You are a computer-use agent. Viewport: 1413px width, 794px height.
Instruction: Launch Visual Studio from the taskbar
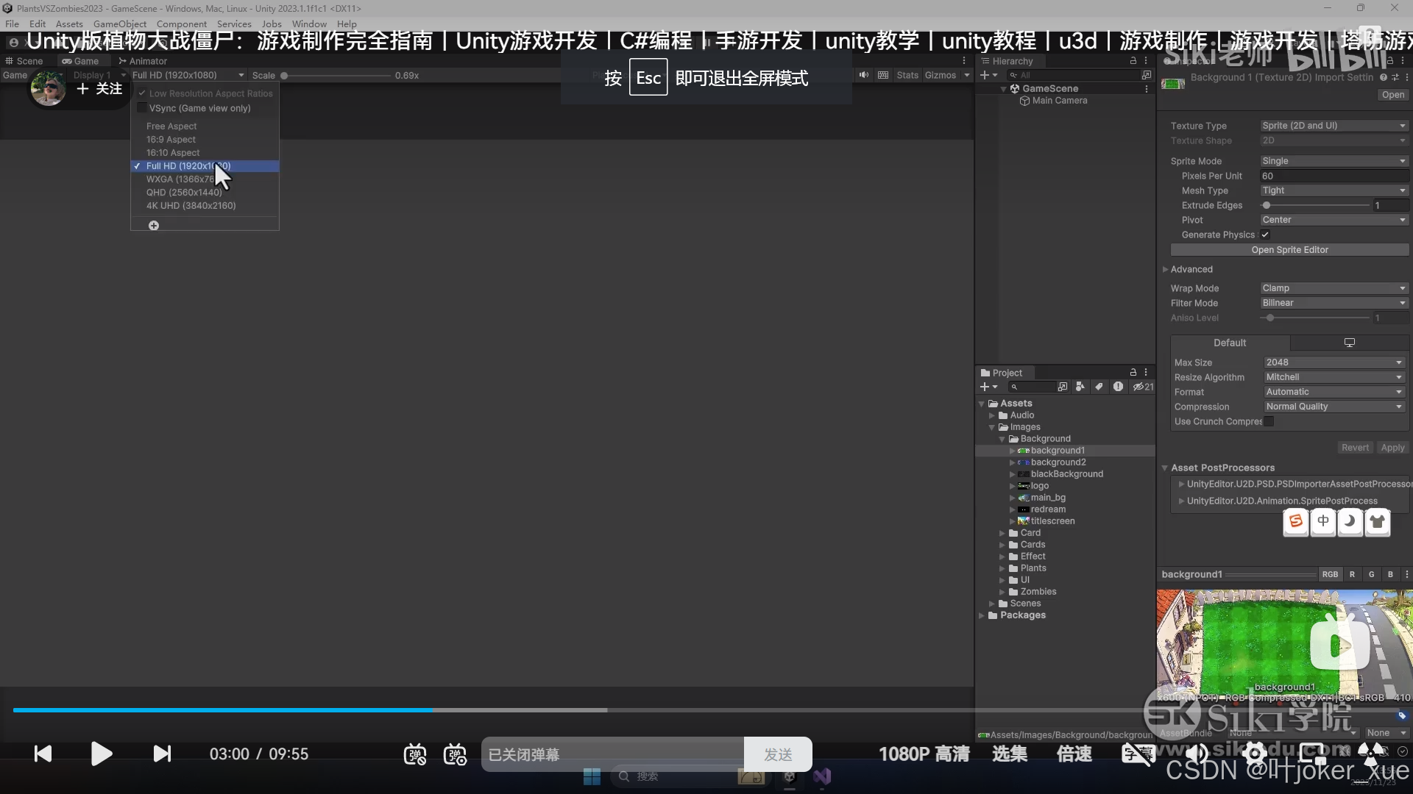823,776
